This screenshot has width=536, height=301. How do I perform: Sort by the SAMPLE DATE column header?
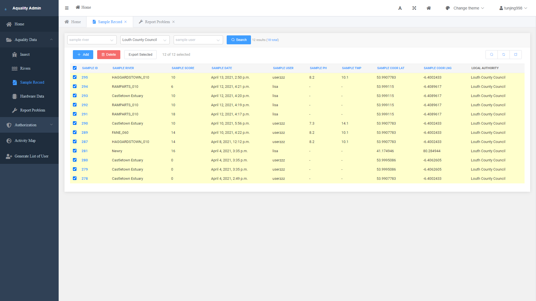(222, 68)
